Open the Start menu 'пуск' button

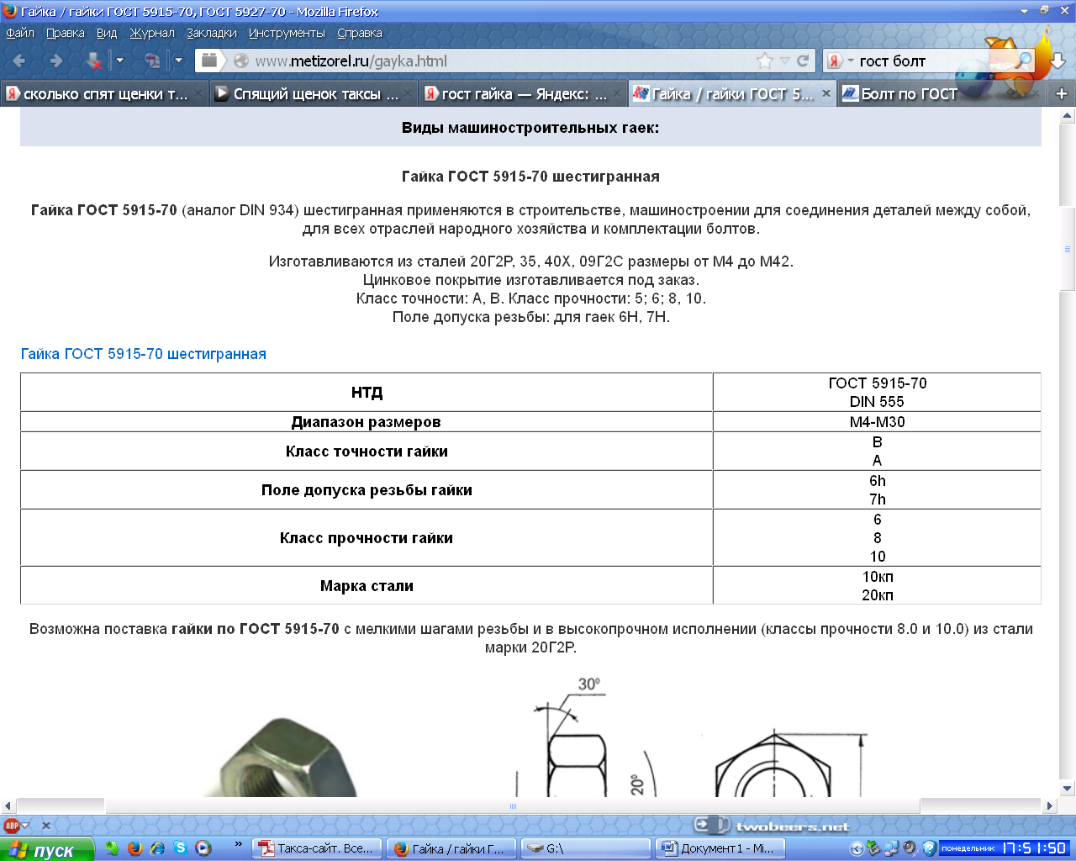point(47,849)
